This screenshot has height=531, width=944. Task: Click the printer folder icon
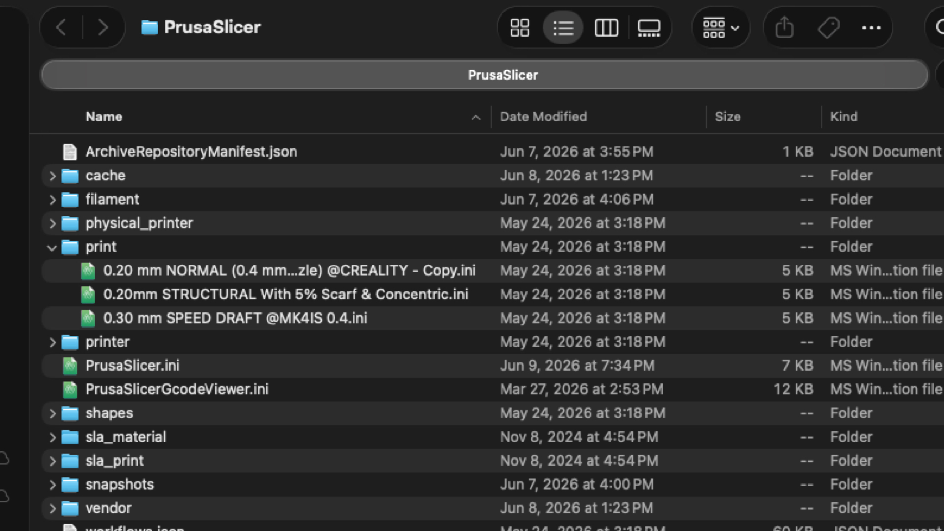[70, 342]
